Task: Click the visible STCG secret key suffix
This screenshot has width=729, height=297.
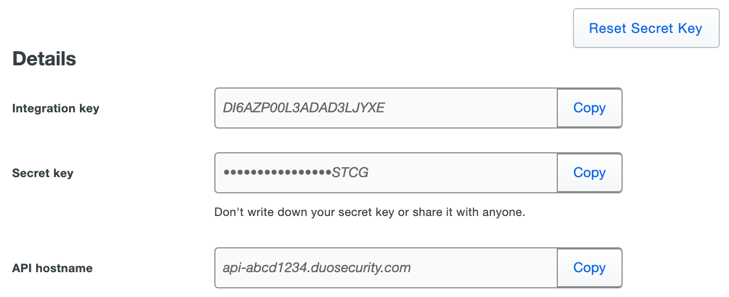Action: [x=350, y=173]
